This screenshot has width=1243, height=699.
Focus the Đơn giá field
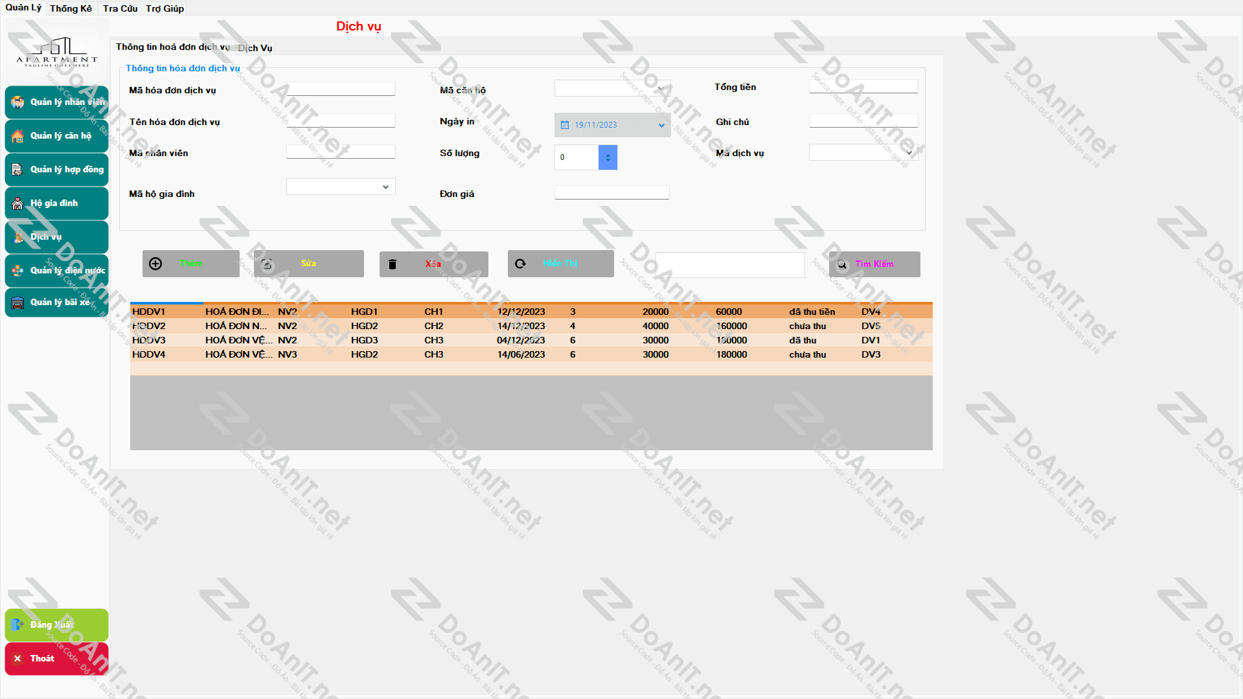pyautogui.click(x=612, y=192)
